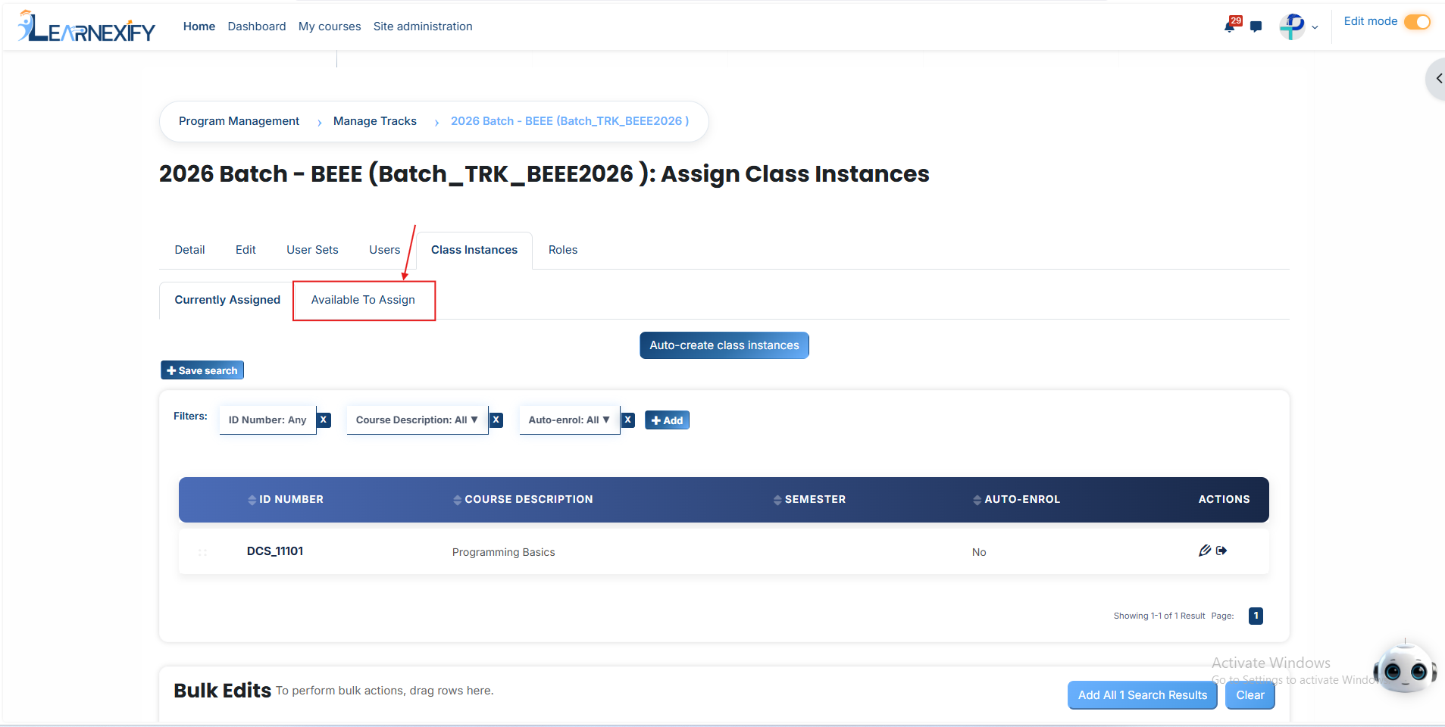Toggle the Edit mode switch
This screenshot has height=727, width=1445.
(1417, 22)
